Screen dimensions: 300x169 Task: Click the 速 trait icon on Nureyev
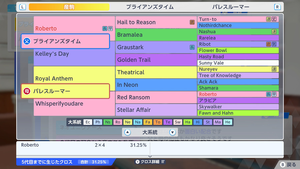[274, 69]
